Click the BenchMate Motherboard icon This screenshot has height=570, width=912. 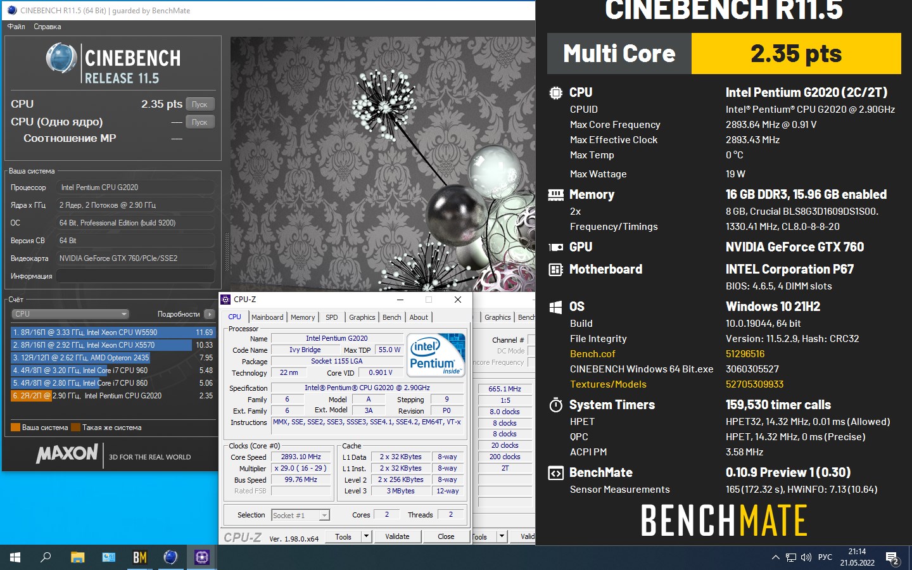[555, 270]
